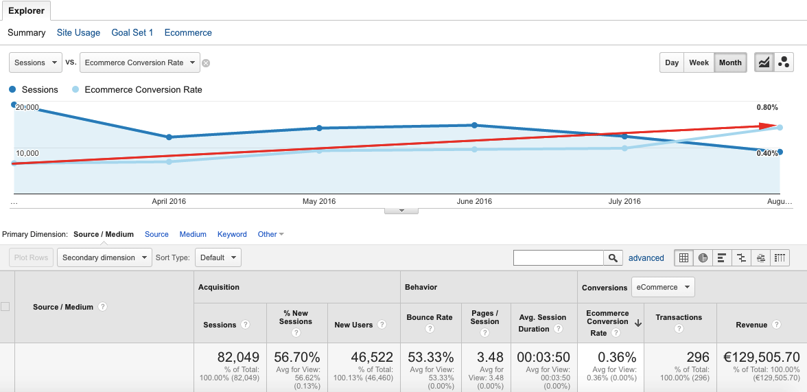Set the graph interval to Day
Viewport: 807px width, 392px height.
(x=672, y=62)
